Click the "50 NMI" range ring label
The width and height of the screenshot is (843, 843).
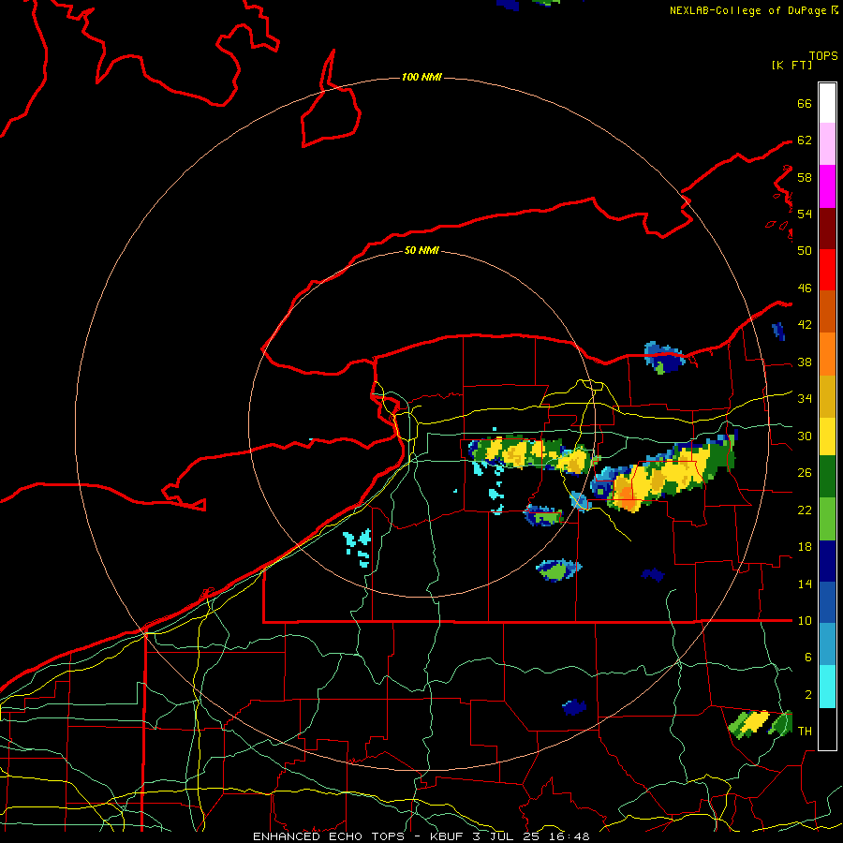pos(421,250)
